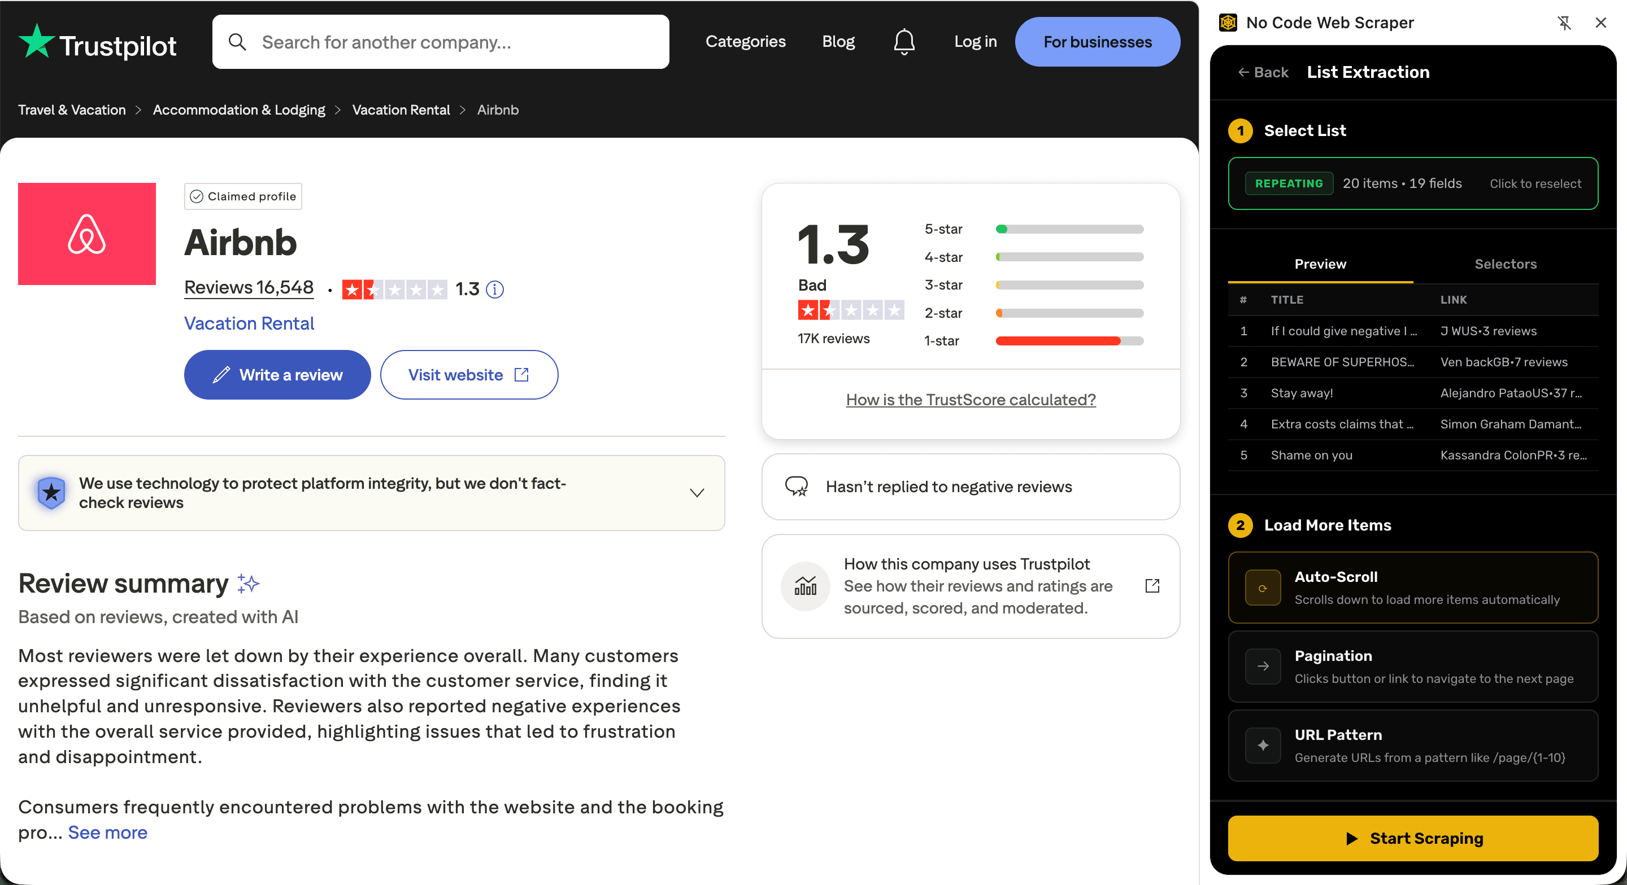The height and width of the screenshot is (885, 1627).
Task: Click the search magnifier icon
Action: [238, 42]
